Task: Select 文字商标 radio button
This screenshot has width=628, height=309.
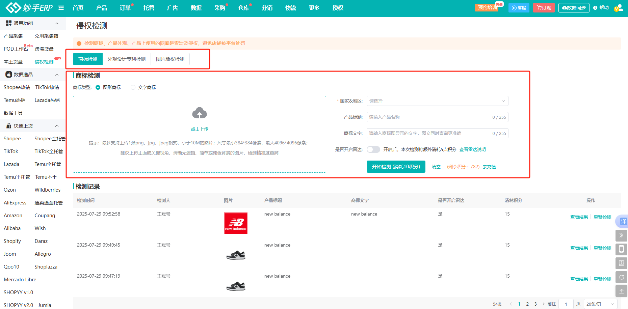Action: pyautogui.click(x=133, y=87)
